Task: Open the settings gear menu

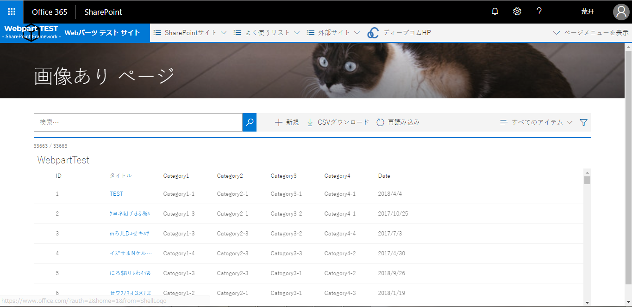Action: click(517, 12)
